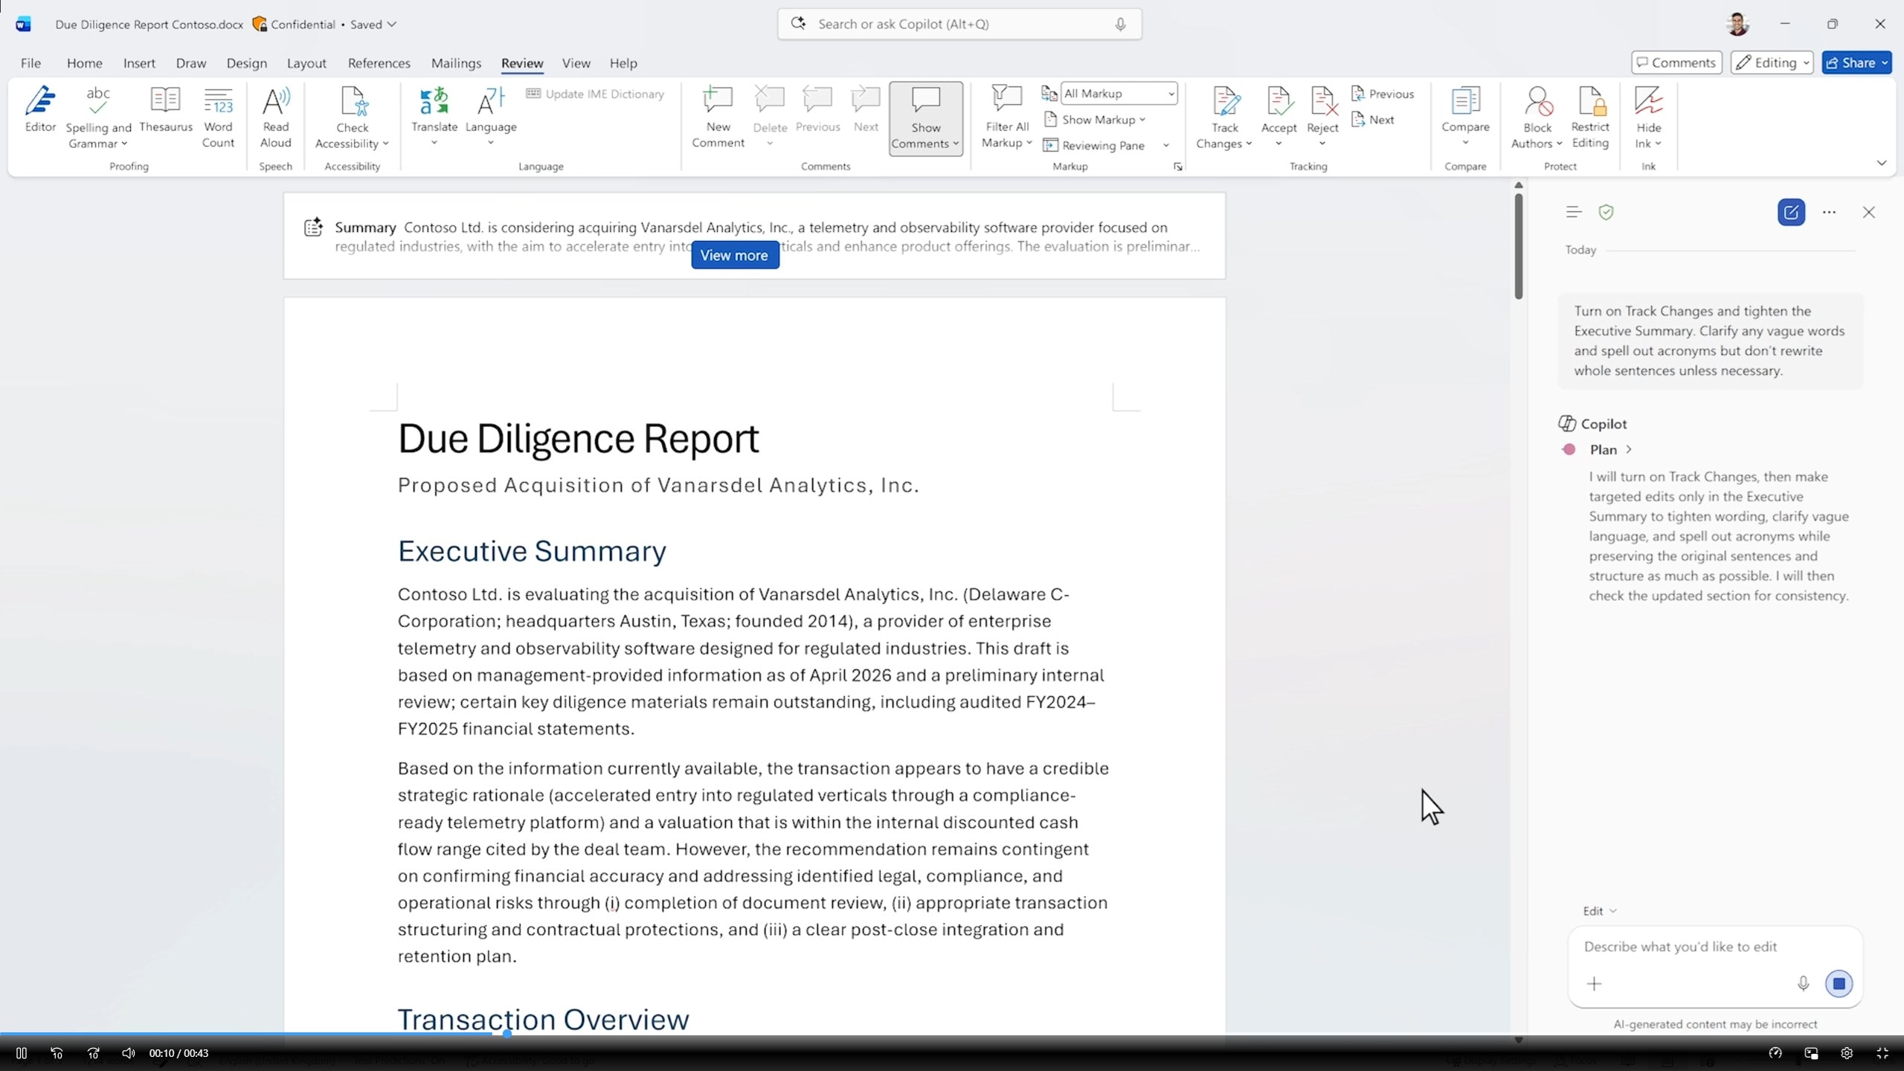Go to Previous tracked change
Screen dimensions: 1904x1071
click(x=1383, y=94)
